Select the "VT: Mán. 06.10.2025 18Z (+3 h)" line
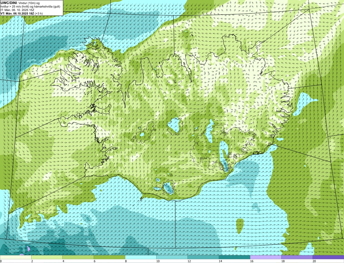 coord(21,13)
